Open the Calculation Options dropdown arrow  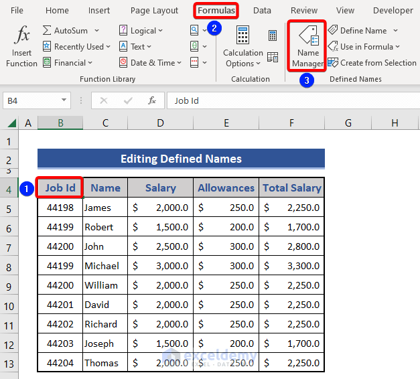point(258,64)
